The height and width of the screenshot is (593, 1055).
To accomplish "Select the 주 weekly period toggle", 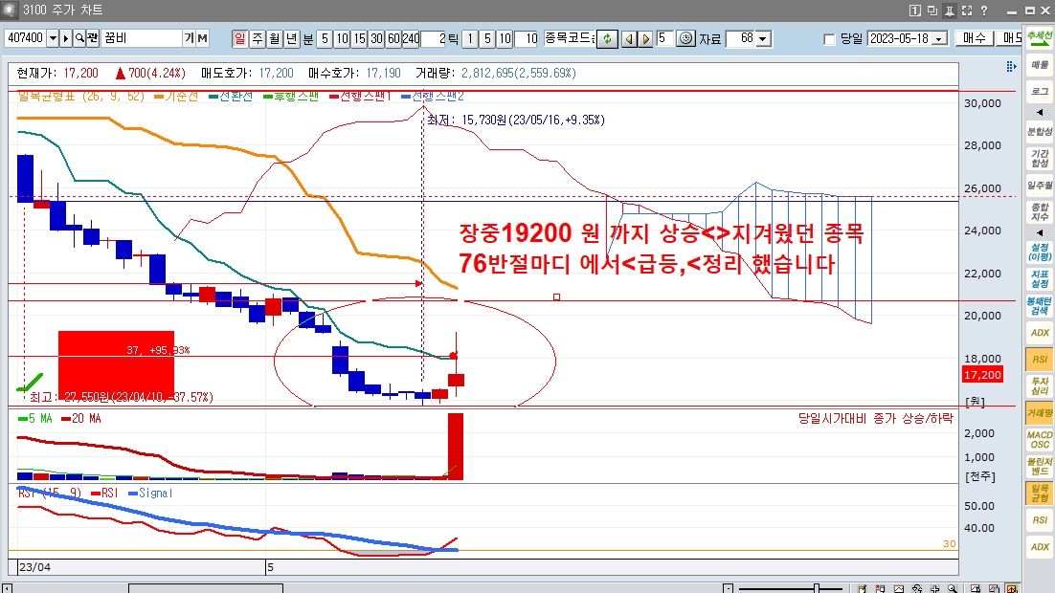I will point(257,38).
